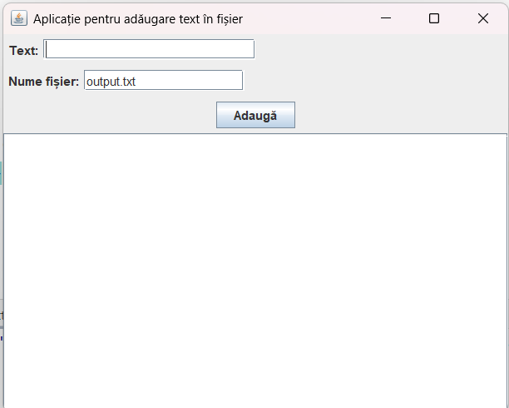Minimize the application window
Viewport: 509px width, 408px height.
pos(386,18)
